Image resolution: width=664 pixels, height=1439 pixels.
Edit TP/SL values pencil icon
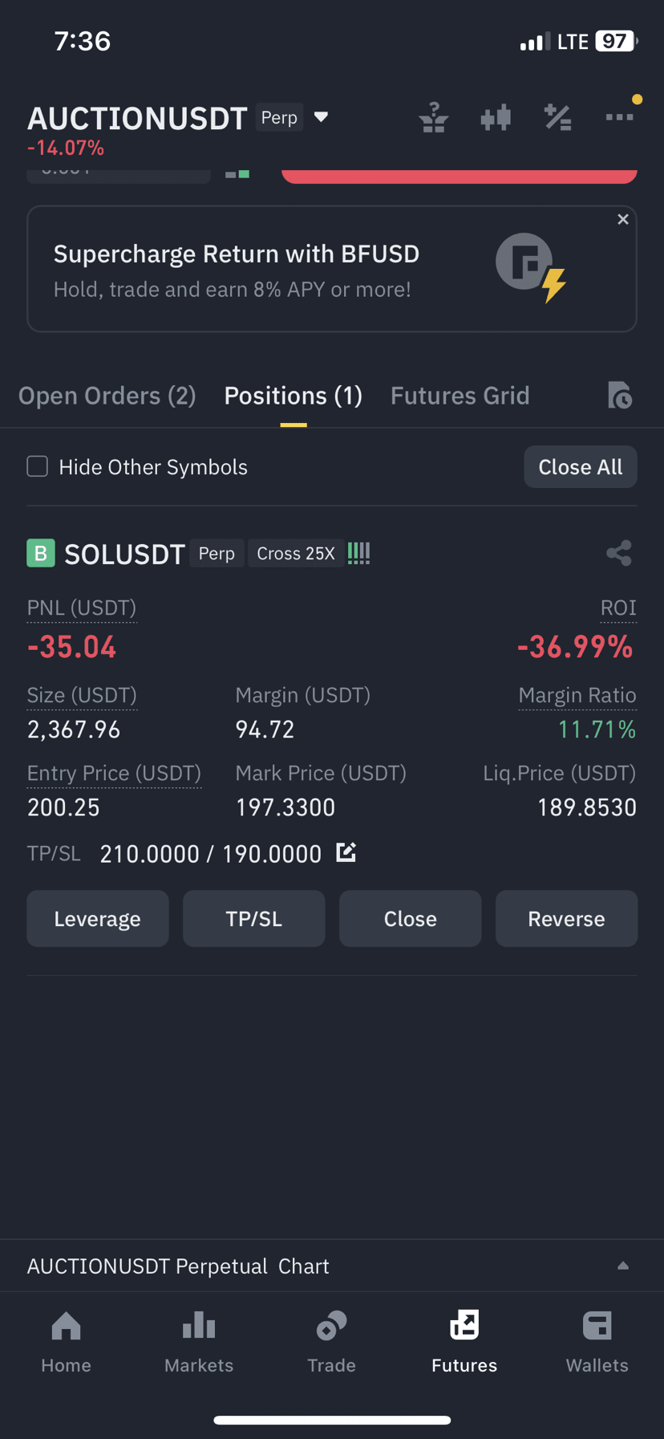(346, 852)
